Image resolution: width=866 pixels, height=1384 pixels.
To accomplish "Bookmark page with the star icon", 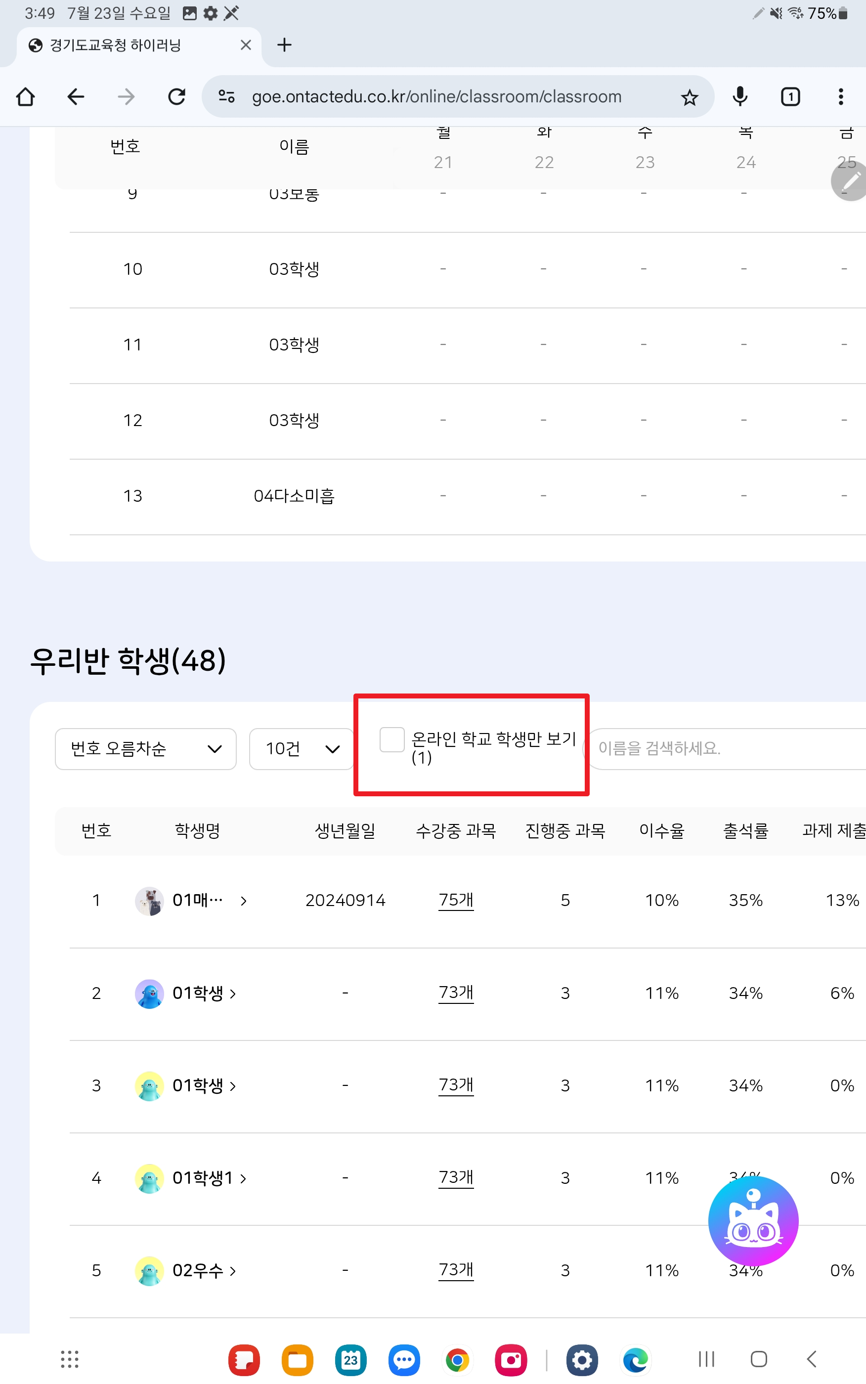I will click(x=689, y=97).
